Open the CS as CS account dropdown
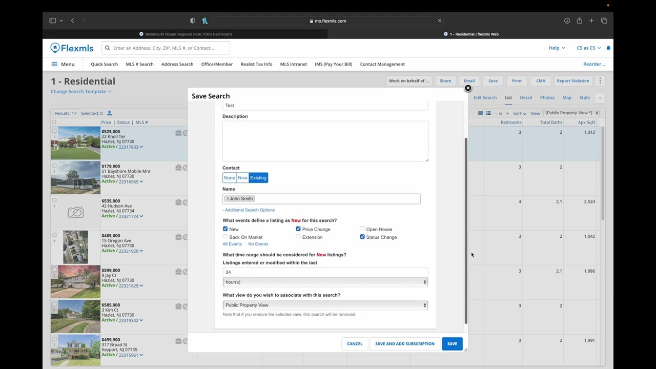The width and height of the screenshot is (656, 369). [588, 48]
